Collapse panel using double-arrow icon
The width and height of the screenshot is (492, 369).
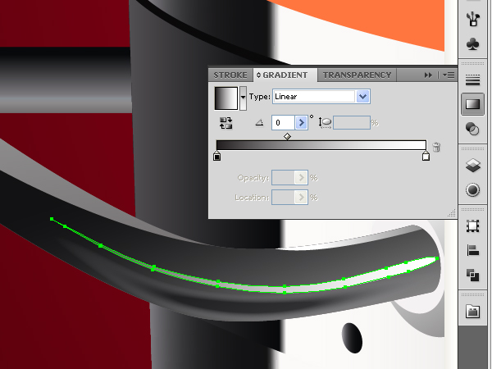428,75
